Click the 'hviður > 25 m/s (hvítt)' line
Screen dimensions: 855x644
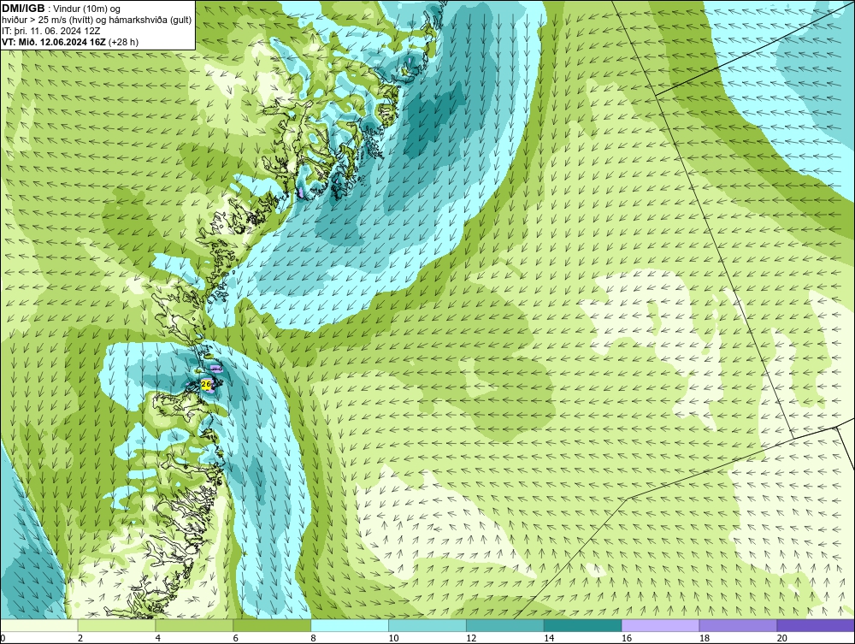coord(97,20)
